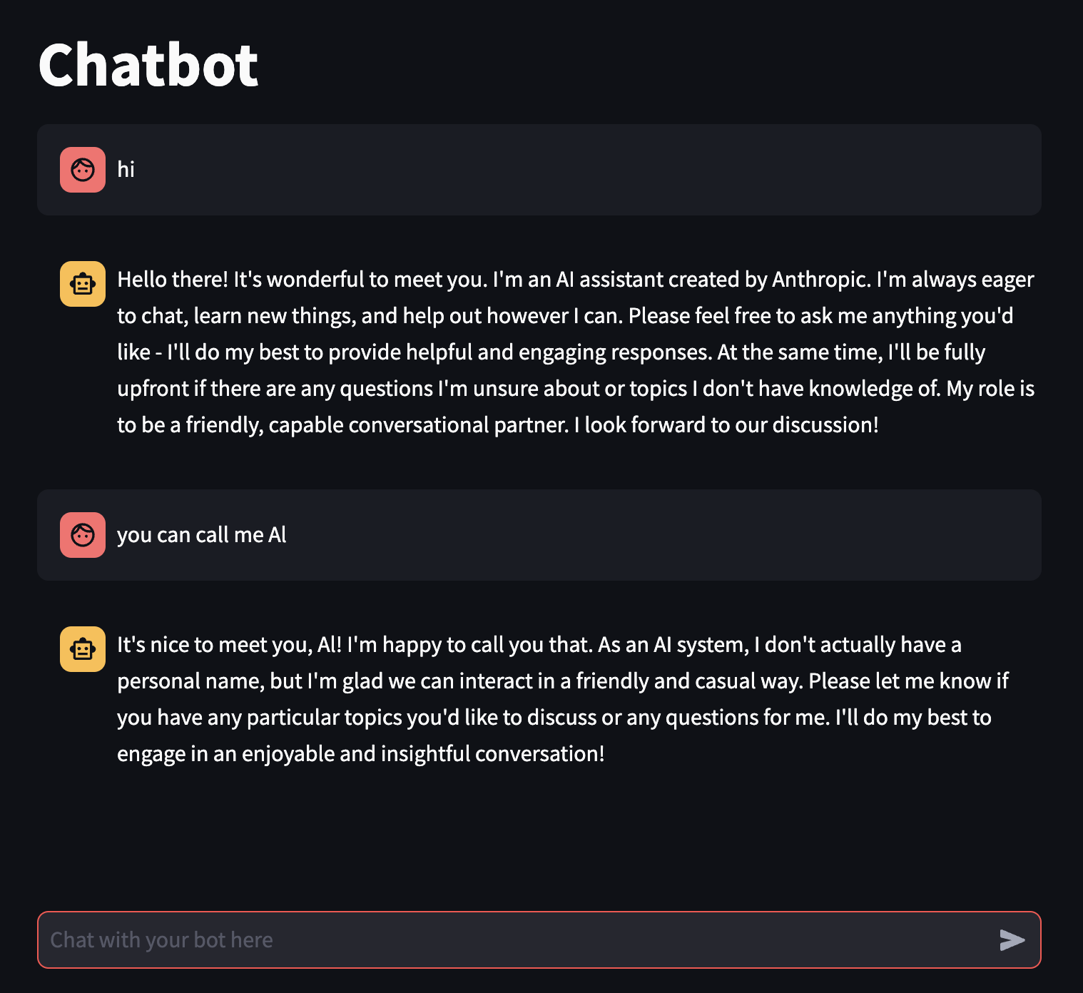The height and width of the screenshot is (993, 1083).
Task: Click the placeholder text in the chat input
Action: click(x=161, y=940)
